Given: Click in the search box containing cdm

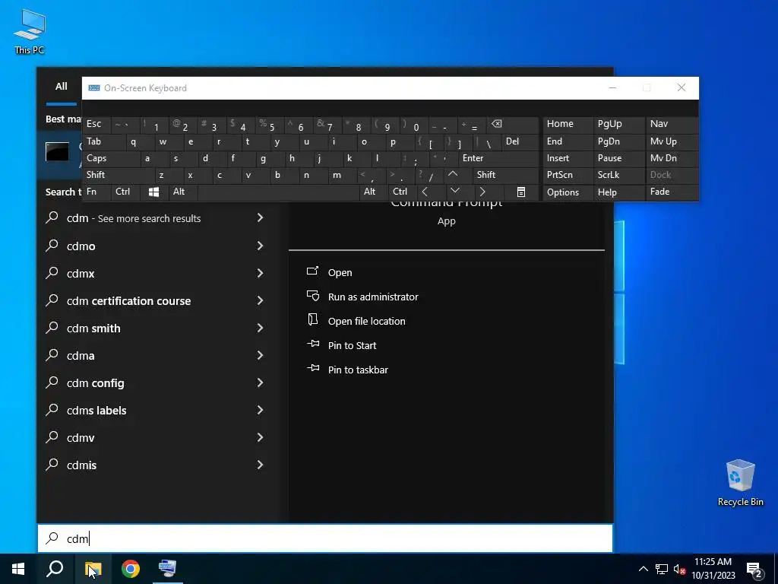Looking at the screenshot, I should pyautogui.click(x=325, y=538).
